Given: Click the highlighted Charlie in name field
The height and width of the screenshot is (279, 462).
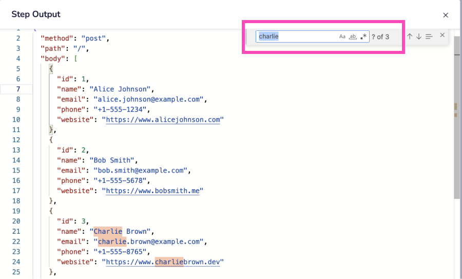Looking at the screenshot, I should pyautogui.click(x=108, y=231).
